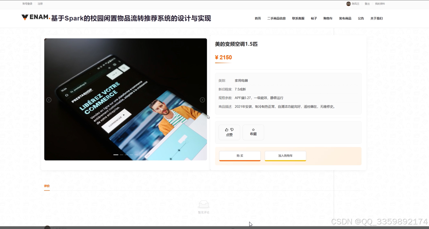
Task: Click the 登出 logout link
Action: (367, 4)
